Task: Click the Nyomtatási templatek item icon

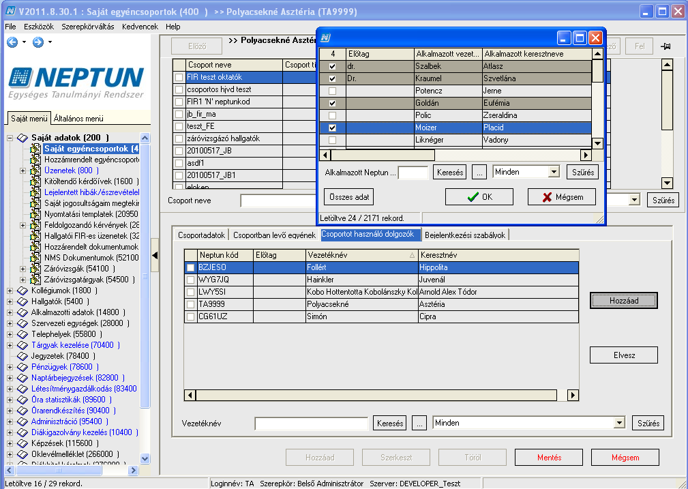Action: coord(35,214)
